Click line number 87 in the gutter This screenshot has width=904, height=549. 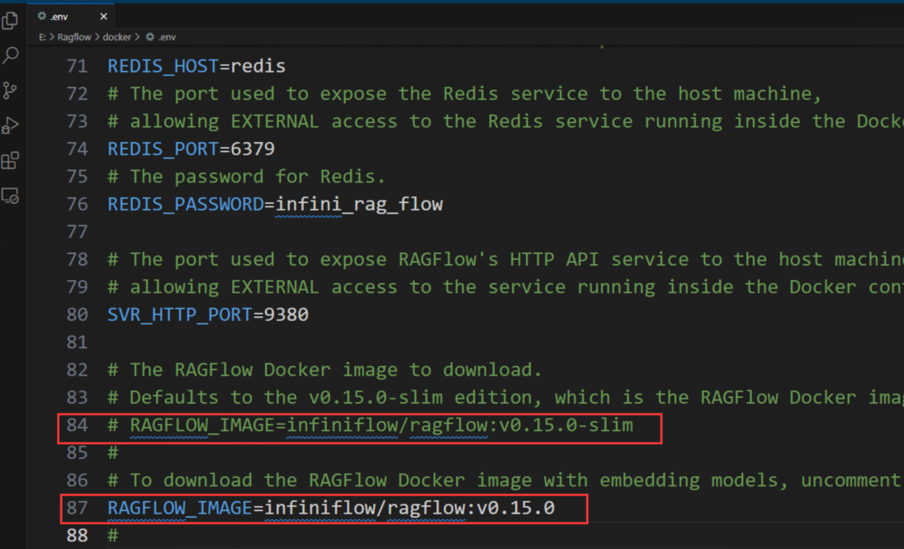[77, 508]
